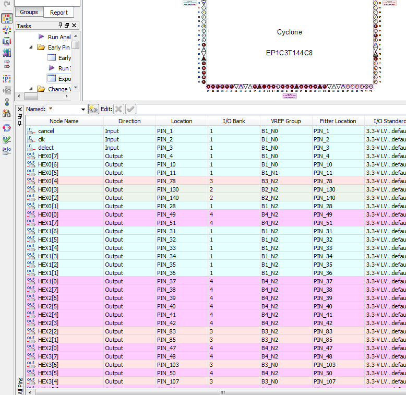This screenshot has width=406, height=395.
Task: Switch to the Report tab
Action: pyautogui.click(x=59, y=13)
